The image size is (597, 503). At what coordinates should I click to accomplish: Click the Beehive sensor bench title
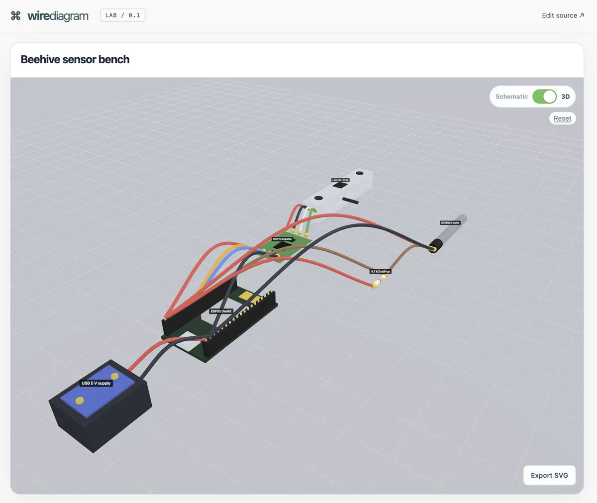click(x=75, y=60)
